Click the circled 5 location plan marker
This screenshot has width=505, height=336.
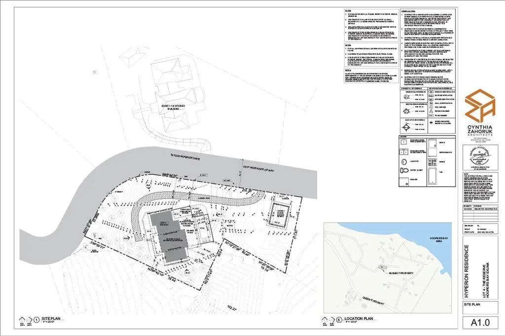click(x=339, y=319)
